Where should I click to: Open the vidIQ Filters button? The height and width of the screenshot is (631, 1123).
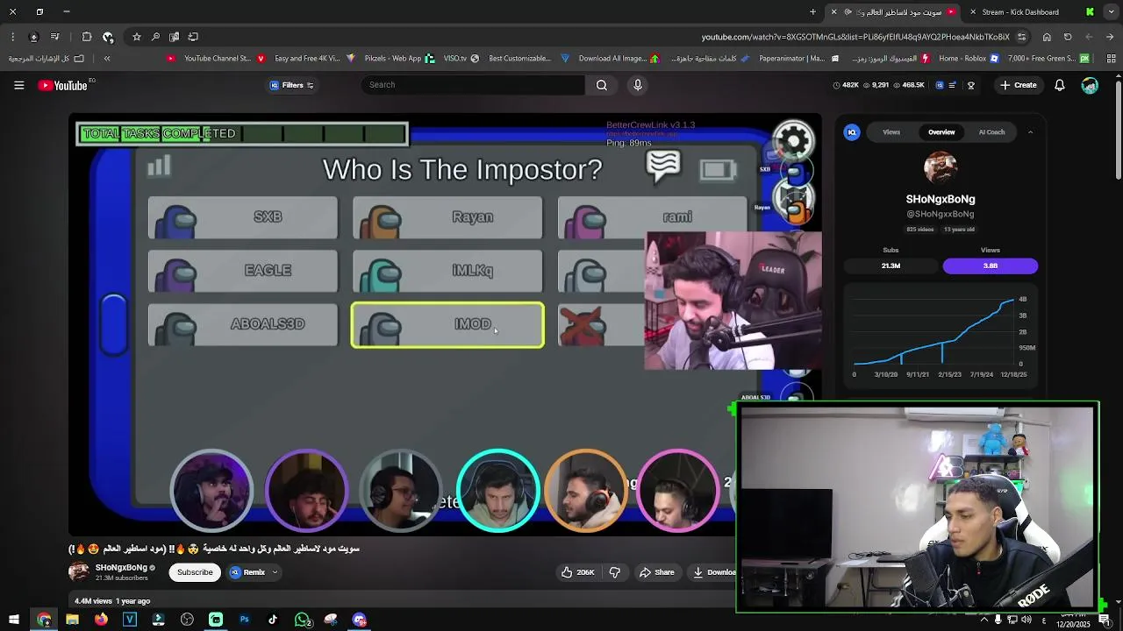coord(292,85)
